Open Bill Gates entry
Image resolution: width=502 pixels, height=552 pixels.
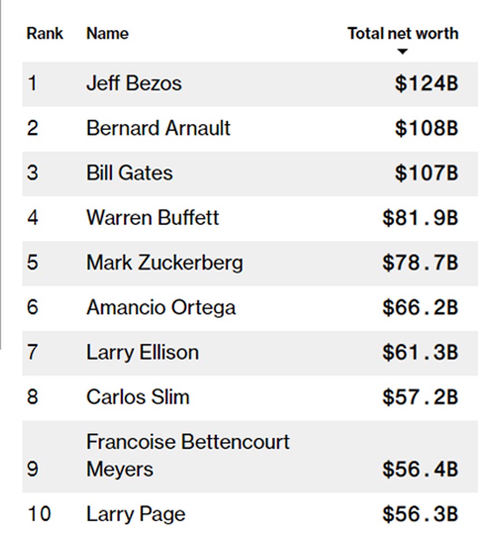129,173
